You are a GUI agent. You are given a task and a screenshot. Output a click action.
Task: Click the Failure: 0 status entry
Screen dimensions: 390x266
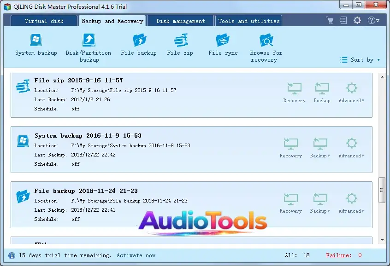(344, 255)
